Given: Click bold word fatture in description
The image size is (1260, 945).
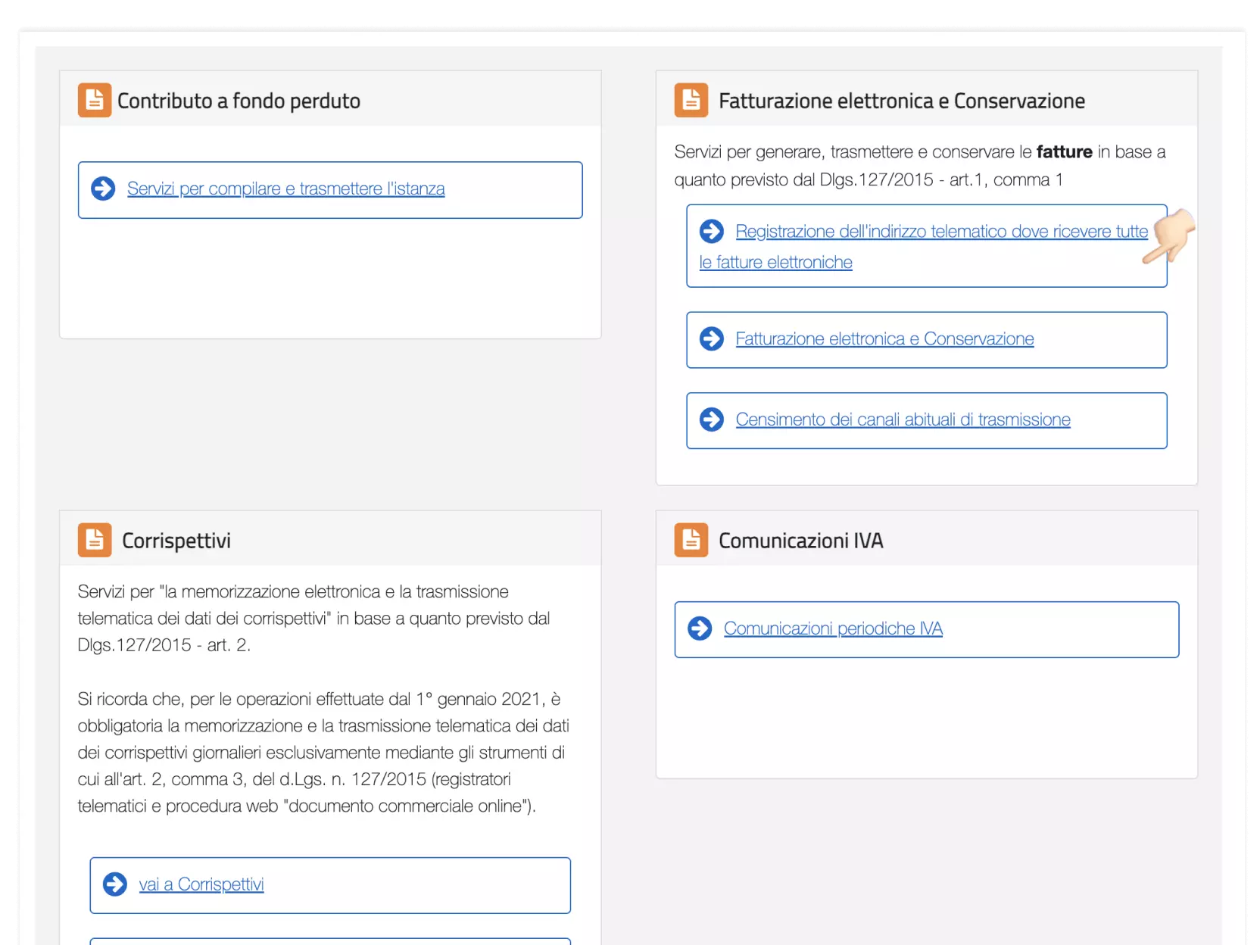Looking at the screenshot, I should click(x=1064, y=151).
